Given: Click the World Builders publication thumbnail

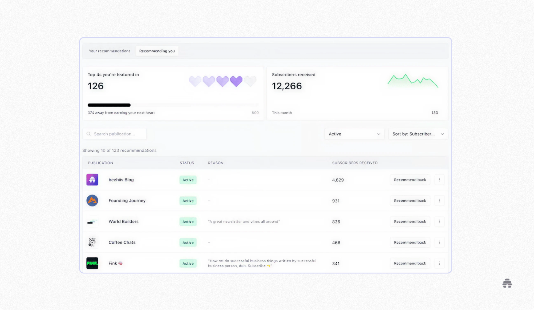Looking at the screenshot, I should [x=92, y=221].
